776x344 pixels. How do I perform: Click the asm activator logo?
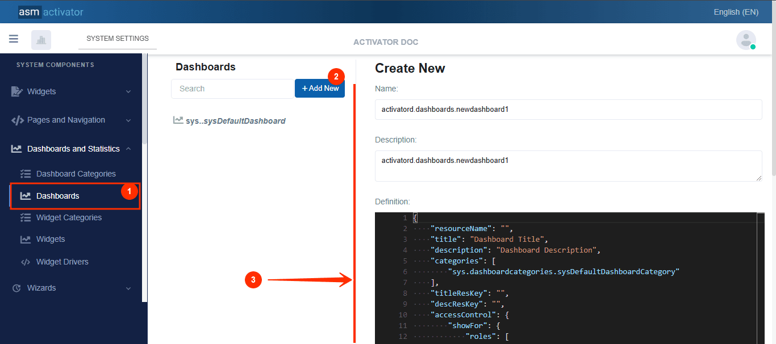(x=51, y=11)
